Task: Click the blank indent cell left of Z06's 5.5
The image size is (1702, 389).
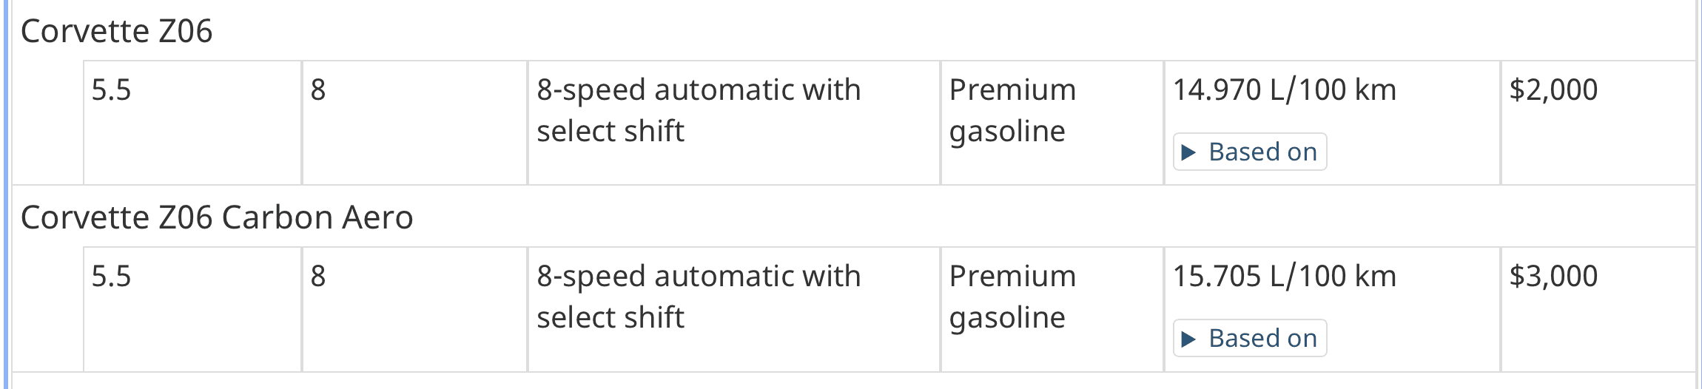Action: coord(48,123)
